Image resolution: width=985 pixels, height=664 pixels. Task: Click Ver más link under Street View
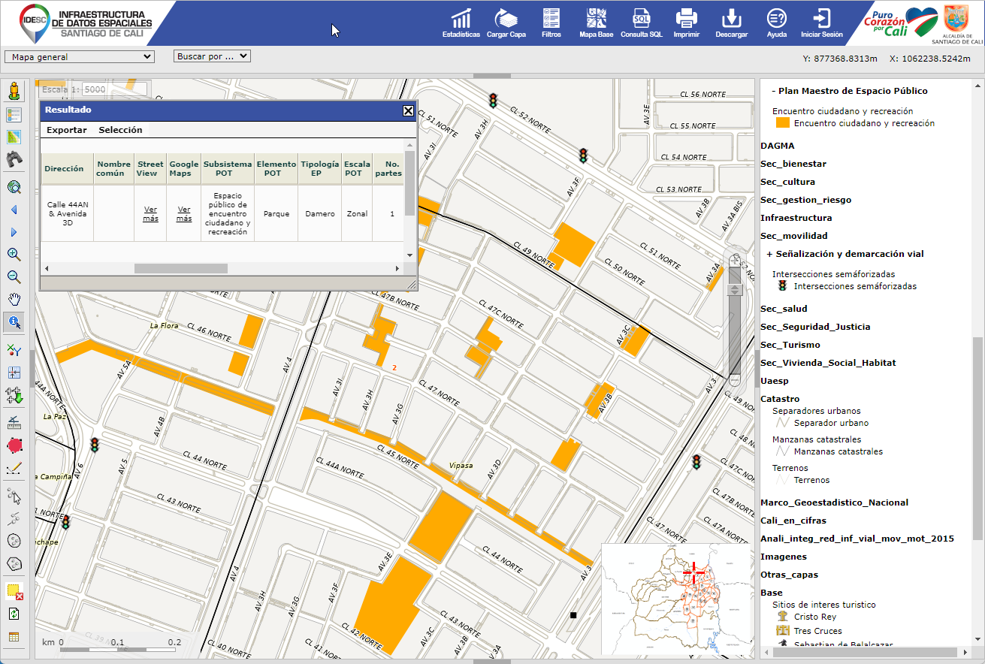[x=151, y=214]
